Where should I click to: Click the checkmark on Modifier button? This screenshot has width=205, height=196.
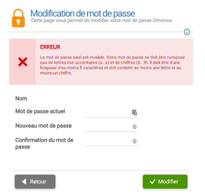152,182
